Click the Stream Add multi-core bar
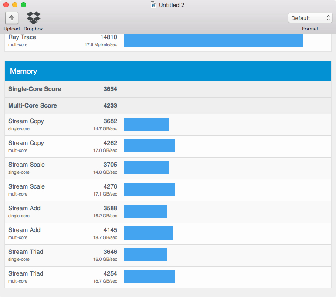 tap(149, 233)
